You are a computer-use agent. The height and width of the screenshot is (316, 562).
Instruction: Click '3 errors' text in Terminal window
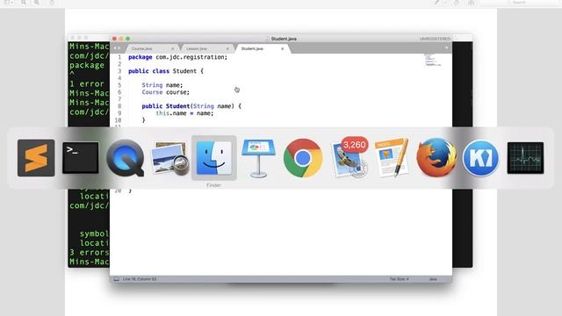pos(89,252)
